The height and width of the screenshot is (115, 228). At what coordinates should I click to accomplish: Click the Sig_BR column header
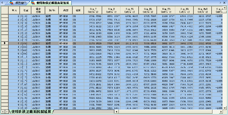(184, 10)
